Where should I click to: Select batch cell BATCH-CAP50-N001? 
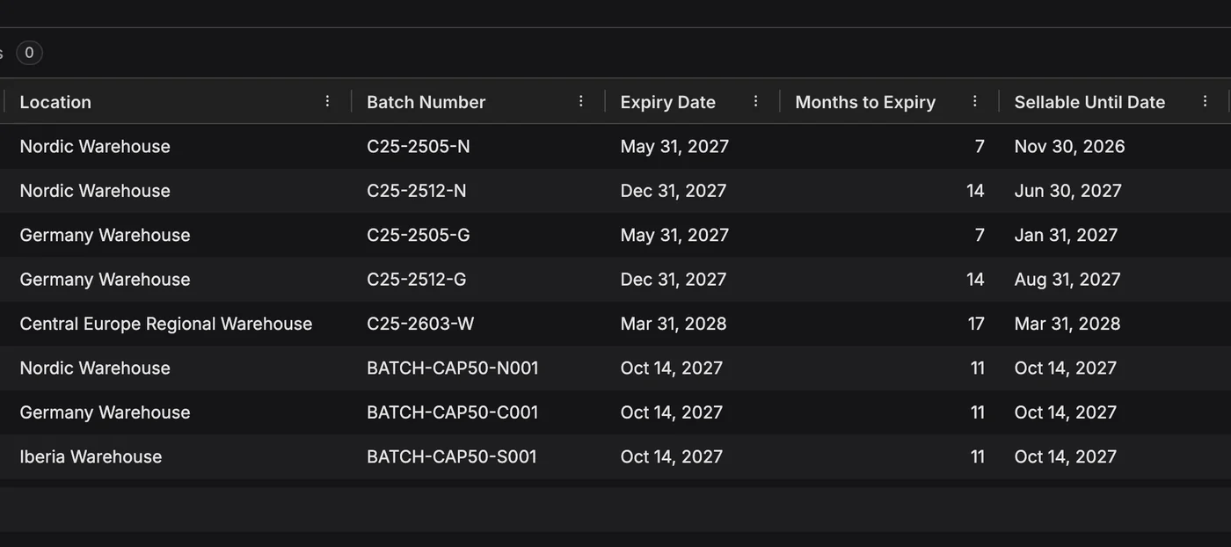pyautogui.click(x=452, y=368)
